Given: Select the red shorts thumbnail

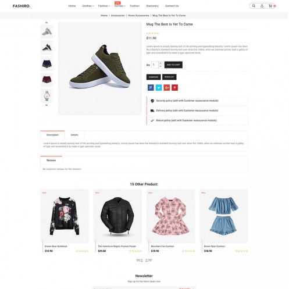Looking at the screenshot, I should (47, 80).
